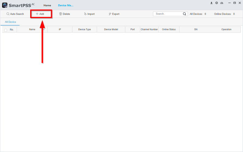Click the SmartPSS logo icon
The width and height of the screenshot is (243, 152).
5,5
